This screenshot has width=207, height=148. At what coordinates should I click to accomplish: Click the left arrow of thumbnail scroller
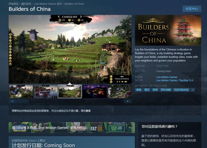12,101
